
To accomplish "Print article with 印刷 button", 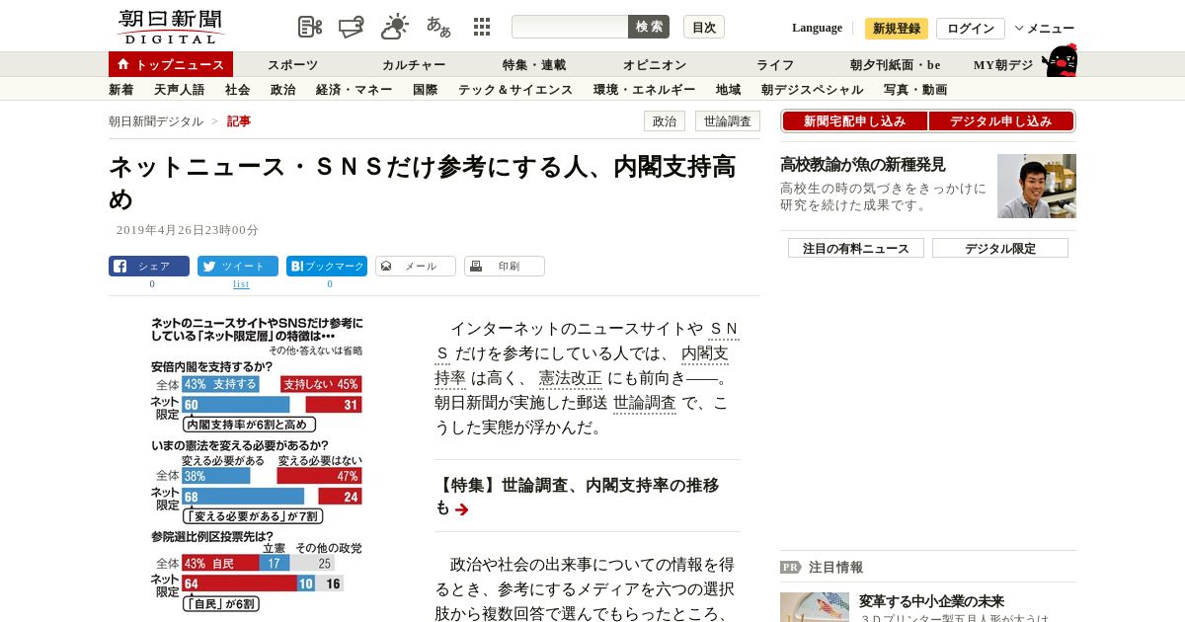I will pos(505,266).
